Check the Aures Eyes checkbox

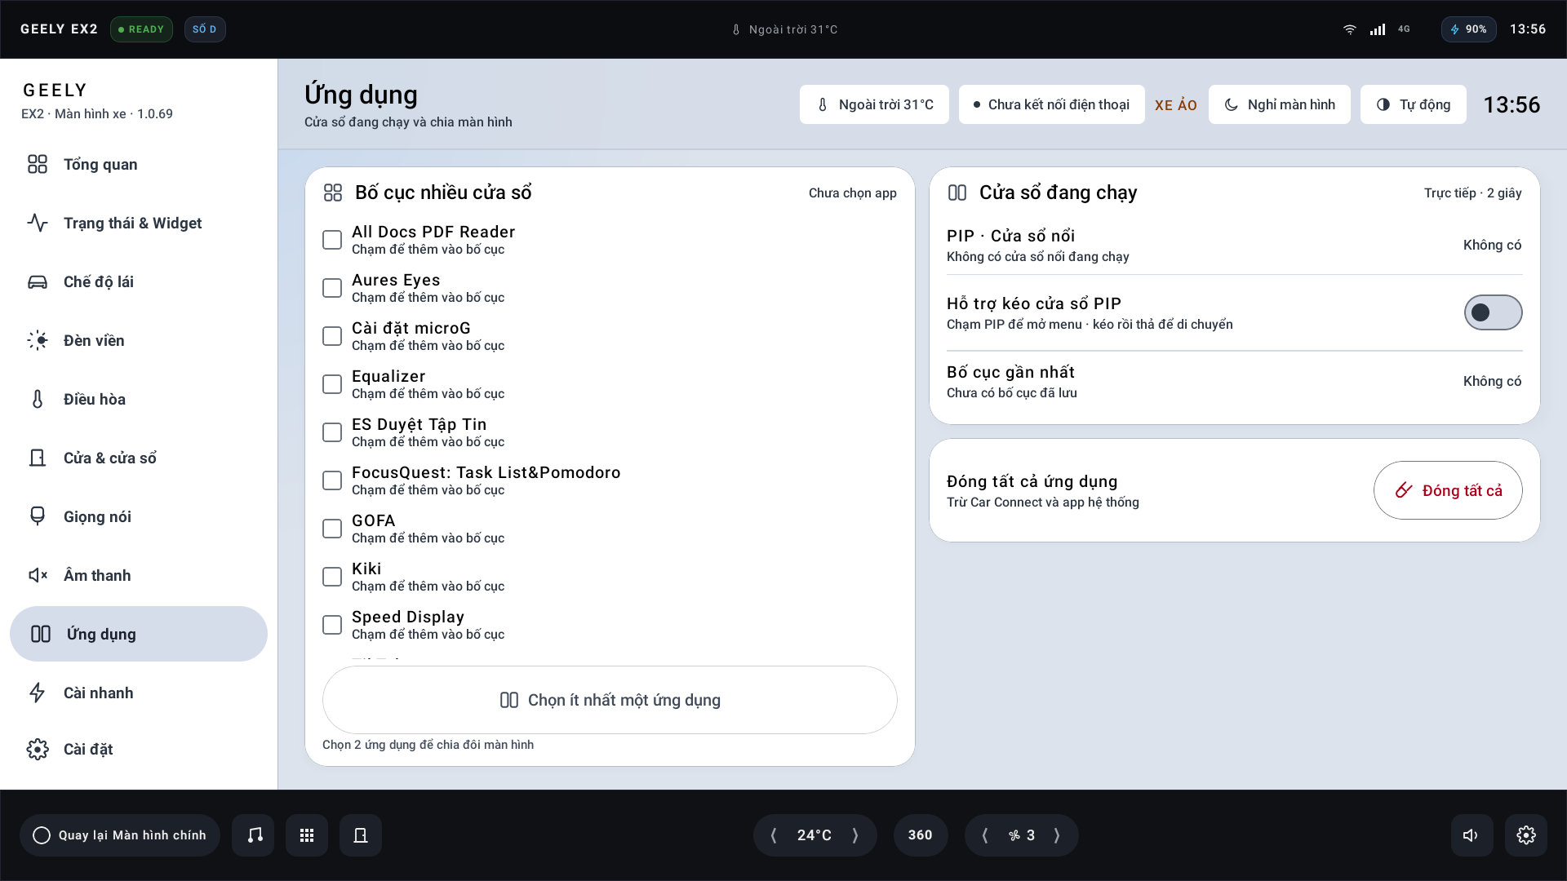tap(332, 288)
